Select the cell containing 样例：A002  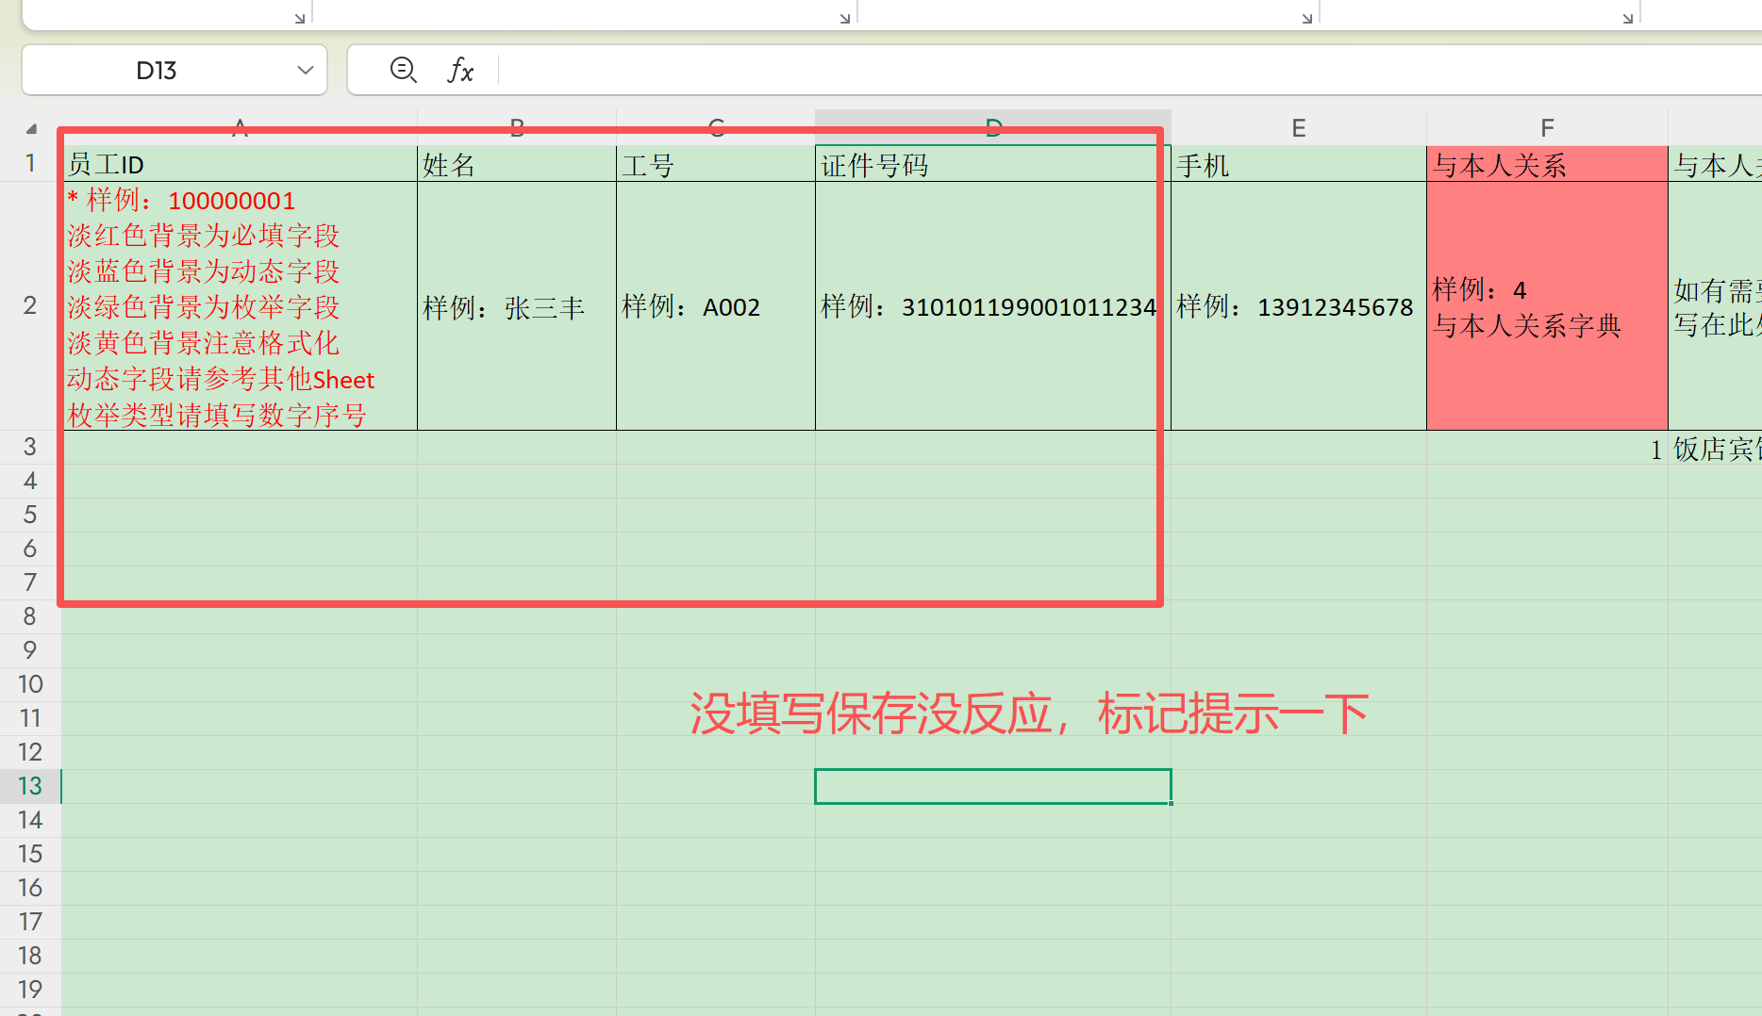(x=714, y=306)
